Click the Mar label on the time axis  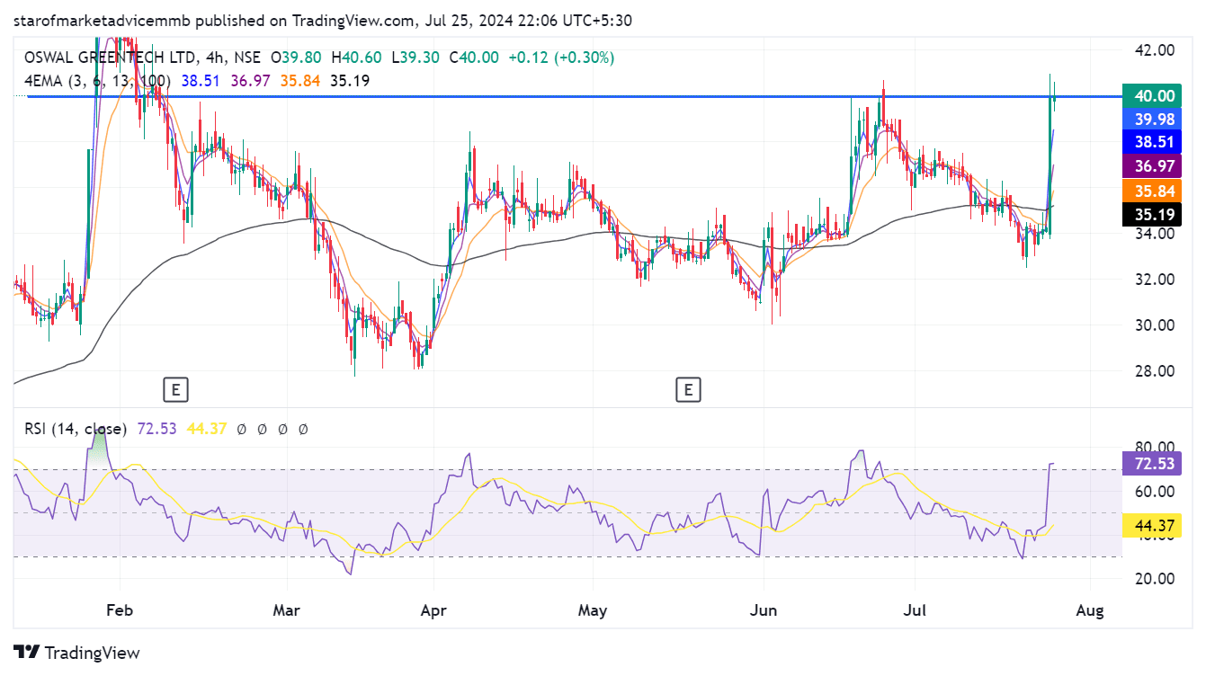coord(287,610)
